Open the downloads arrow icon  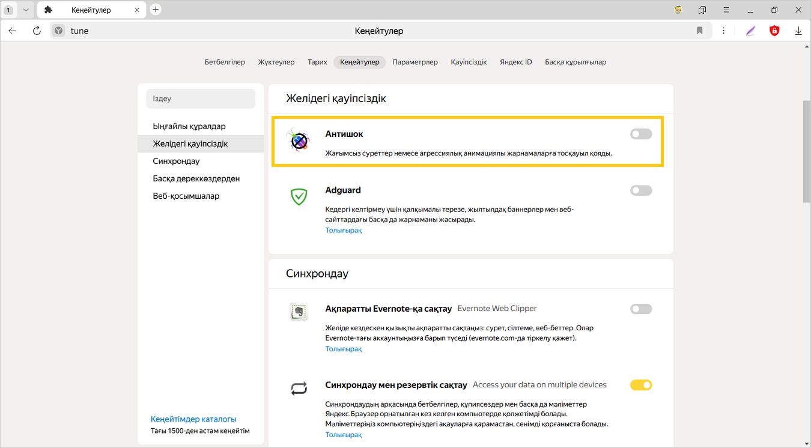(798, 31)
